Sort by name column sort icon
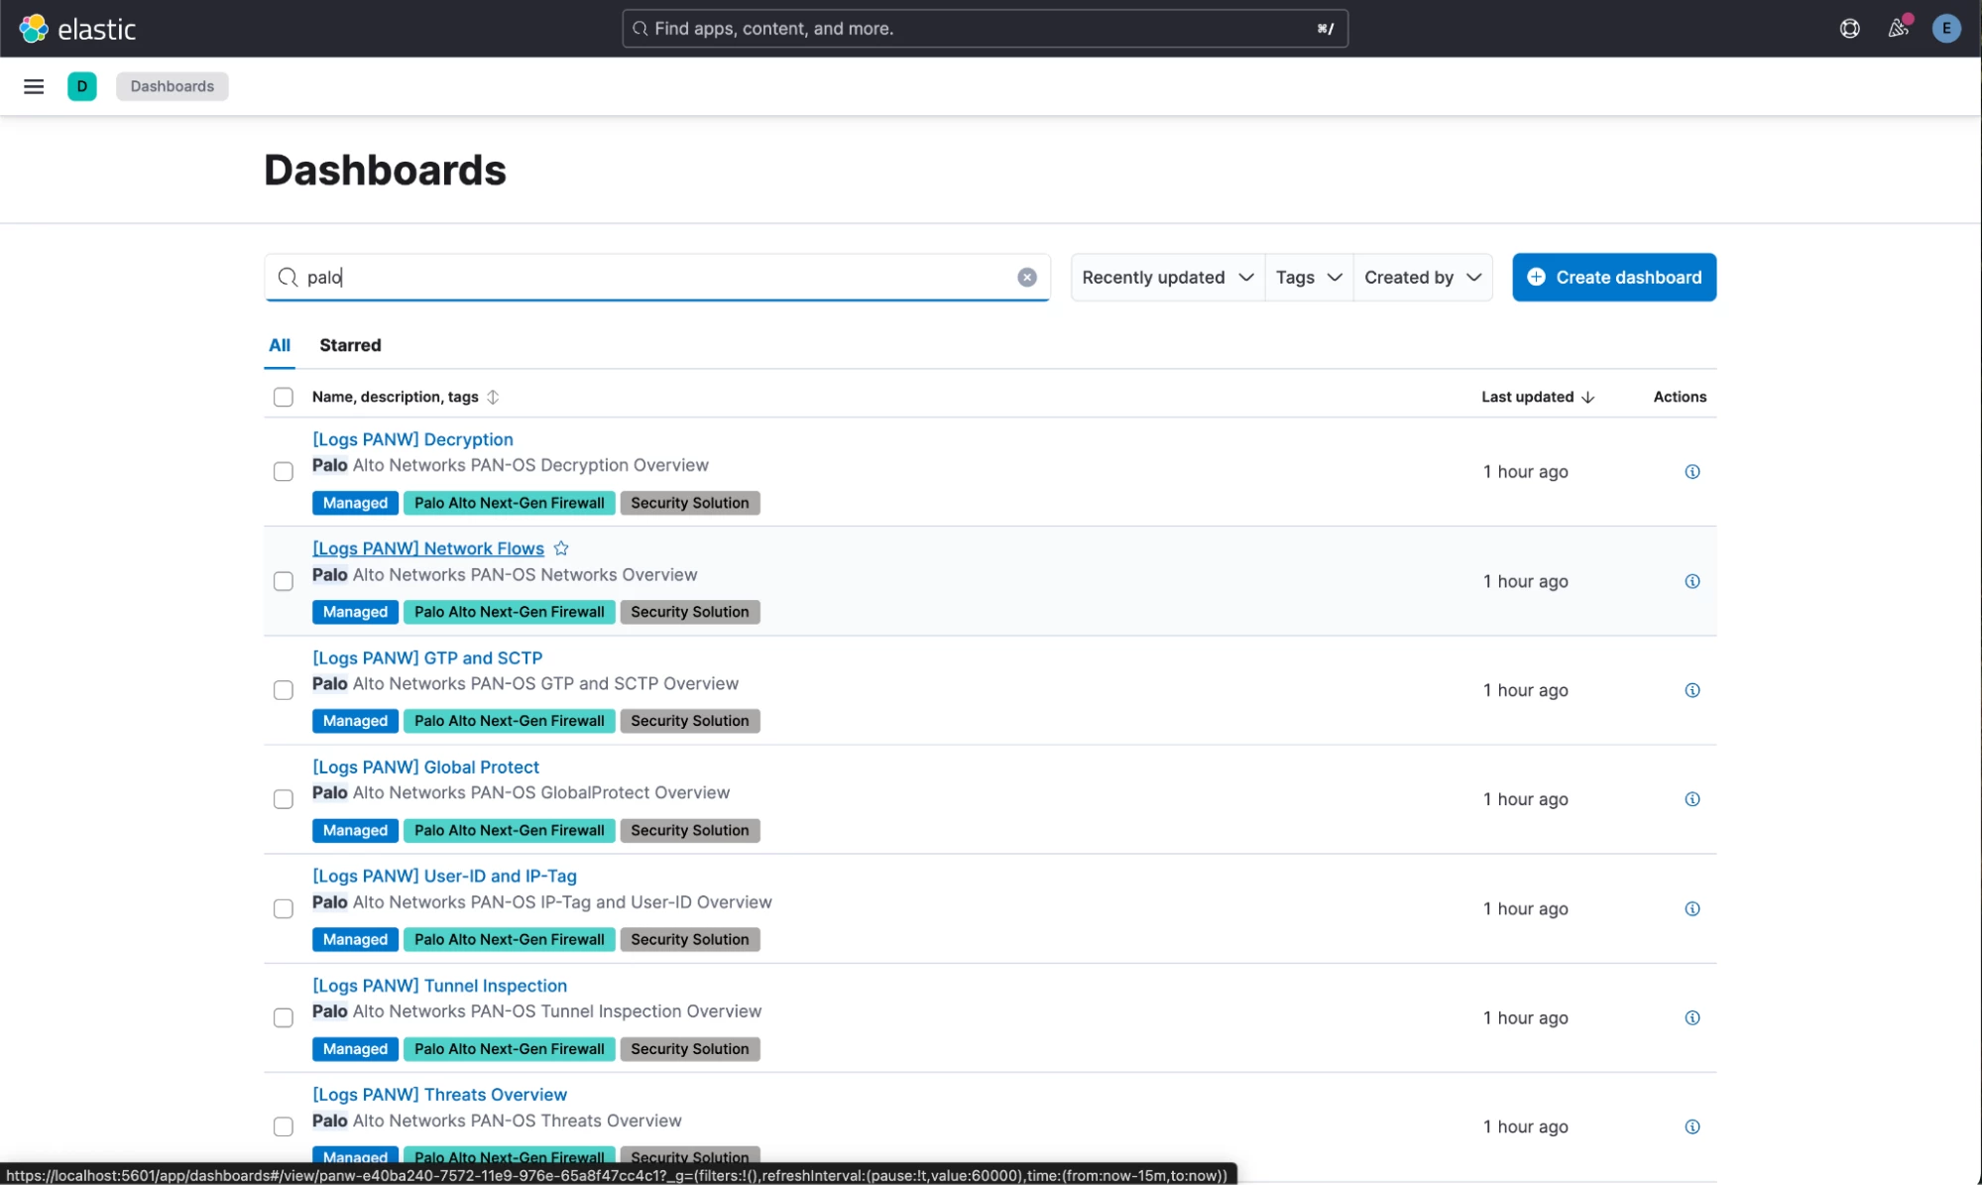 [x=493, y=397]
